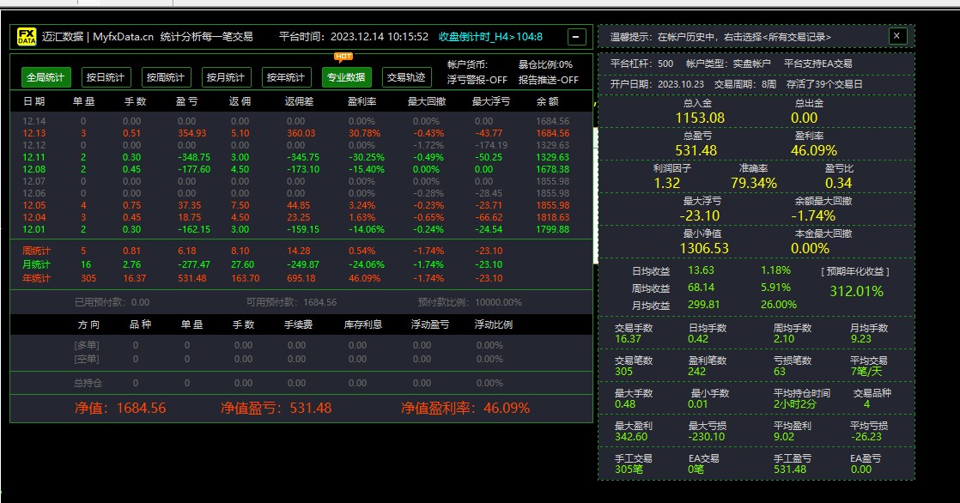Click the 帐户货币 label
The image size is (960, 503).
tap(467, 64)
